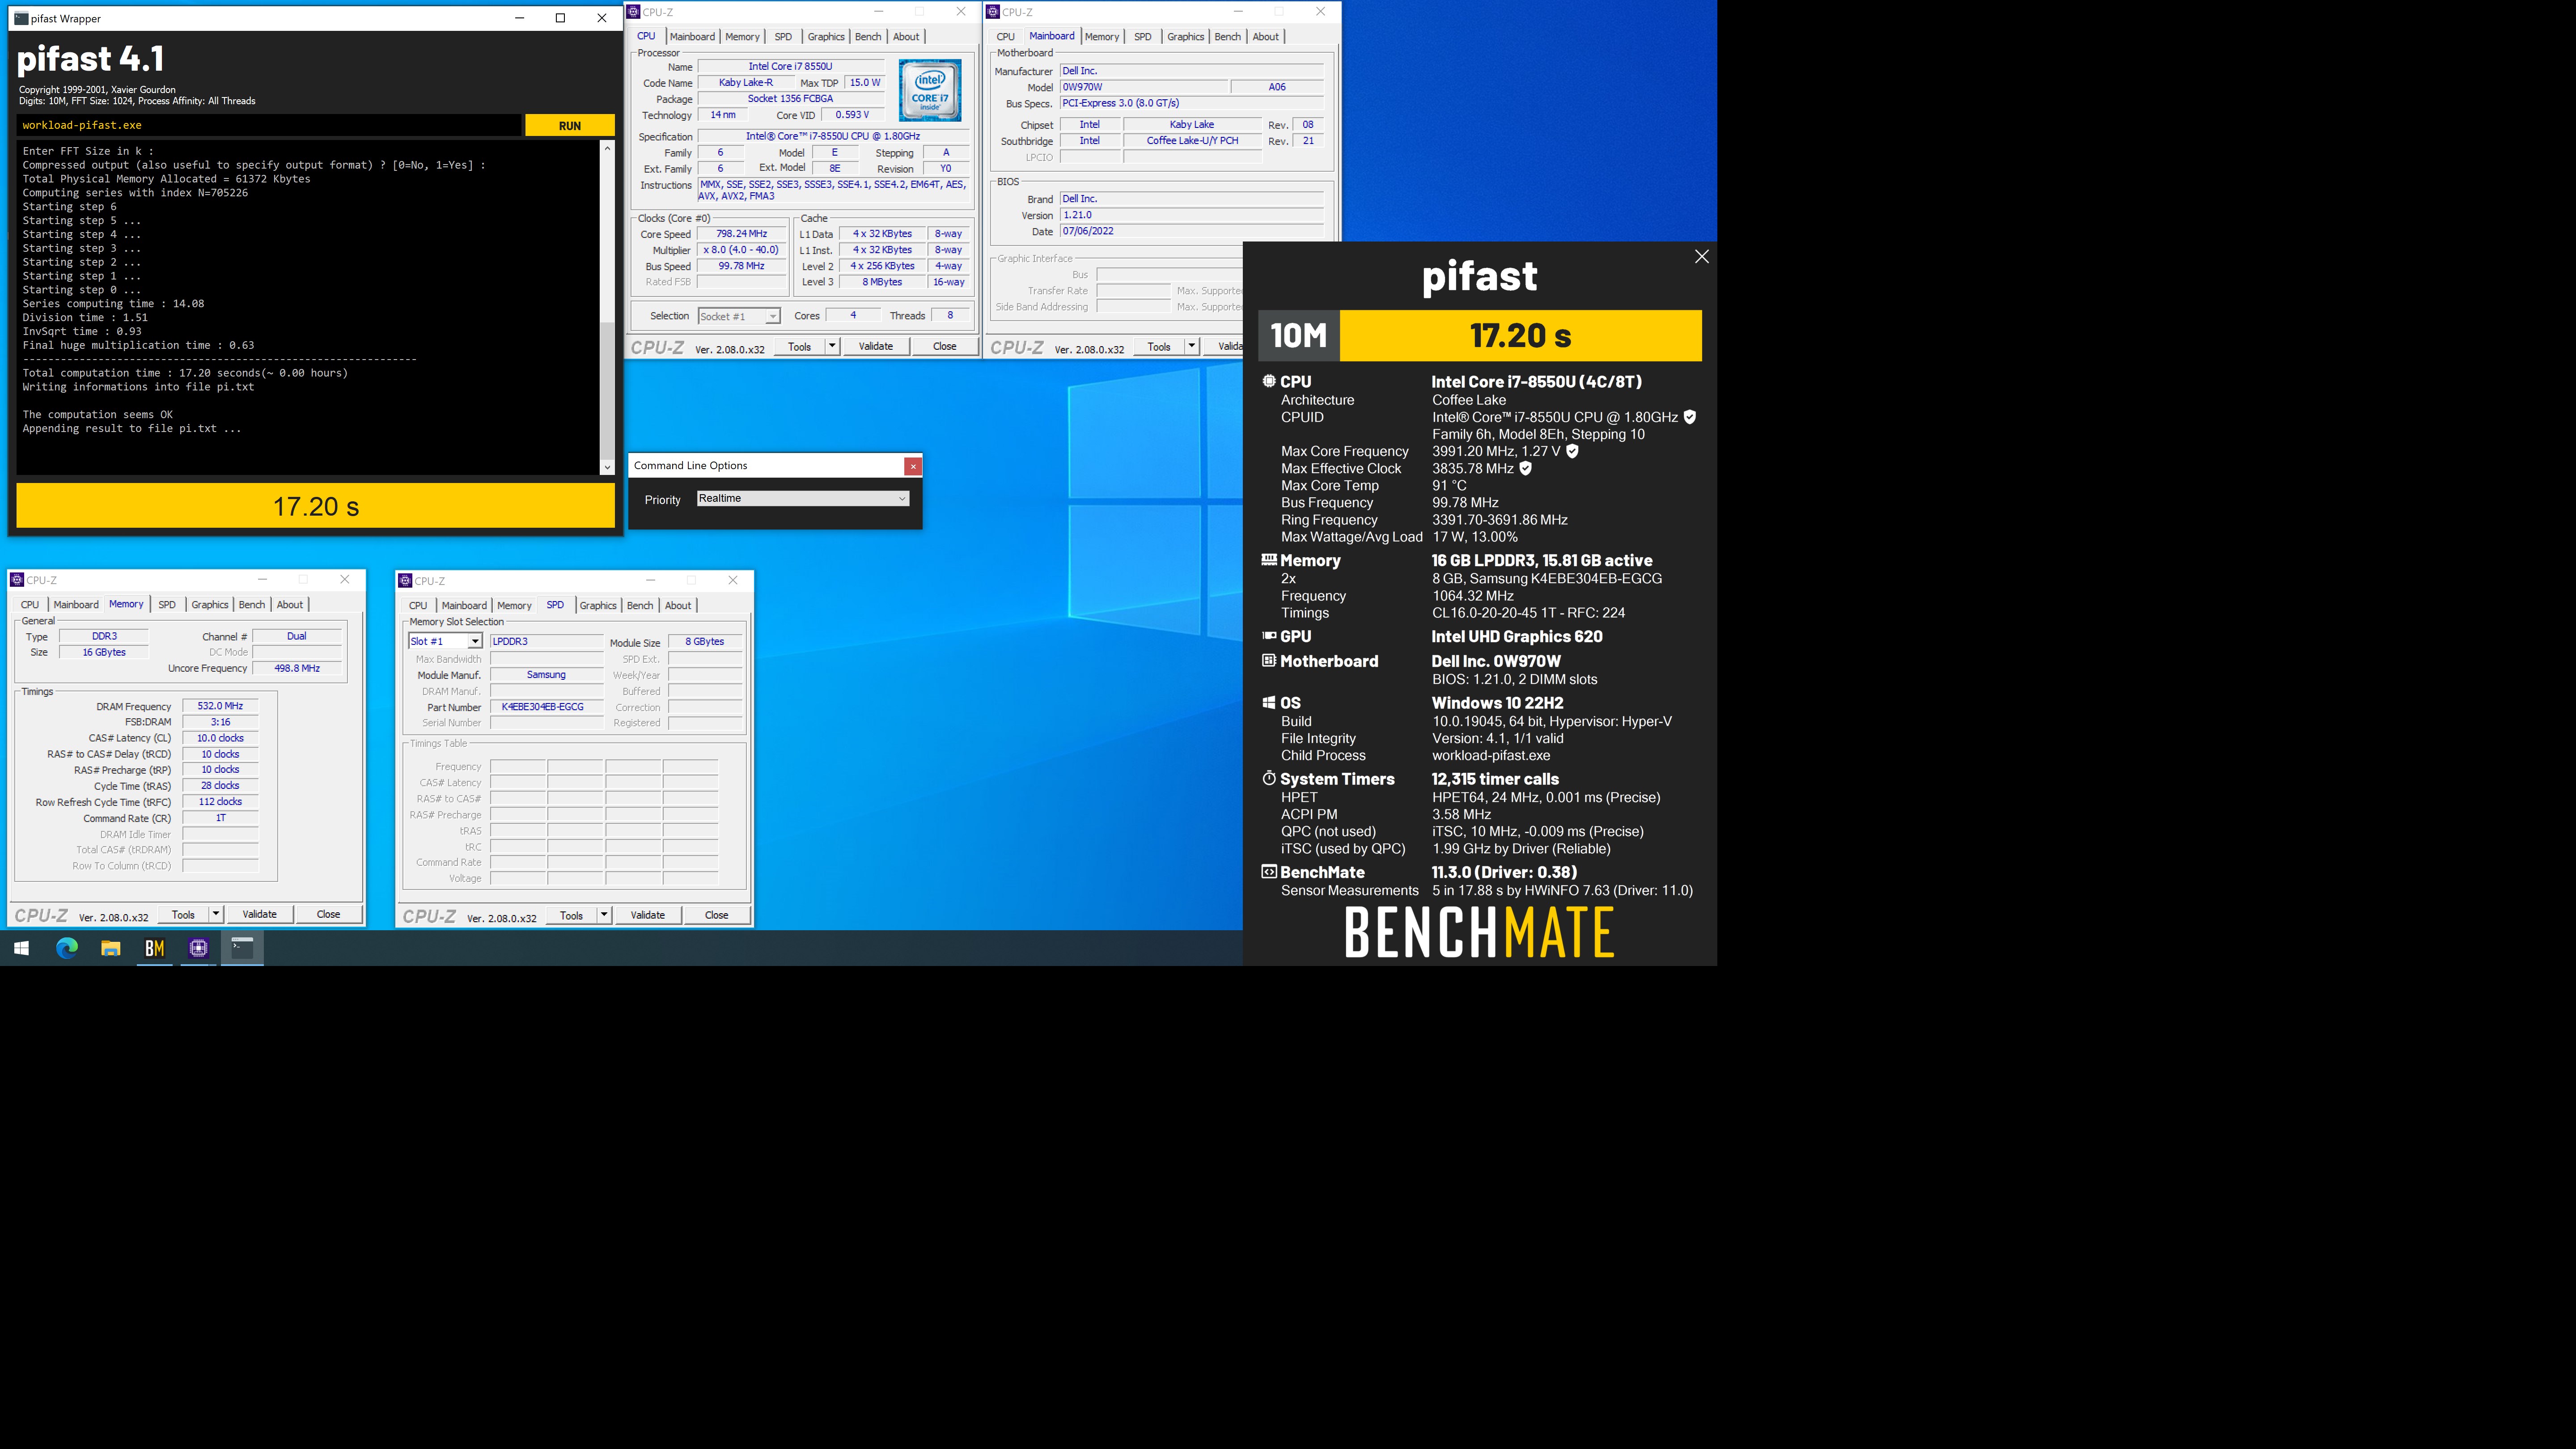Click the CPU-Z SPD window title icon

coord(405,581)
